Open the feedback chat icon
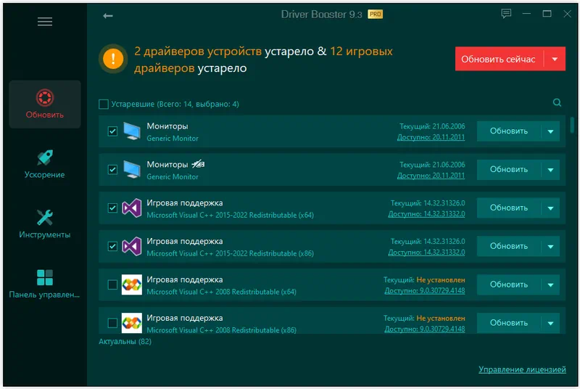Viewport: 580px width, 389px height. tap(506, 14)
